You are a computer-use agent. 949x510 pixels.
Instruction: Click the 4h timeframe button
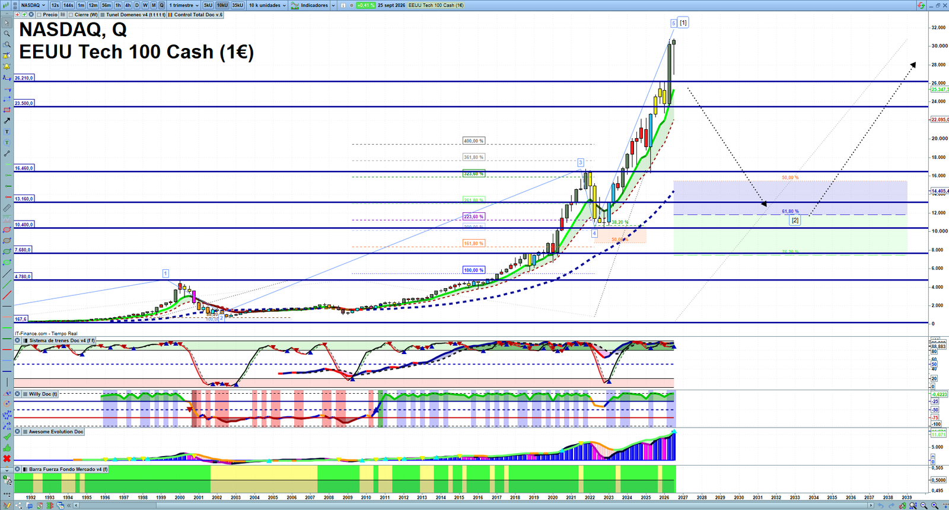[x=128, y=5]
